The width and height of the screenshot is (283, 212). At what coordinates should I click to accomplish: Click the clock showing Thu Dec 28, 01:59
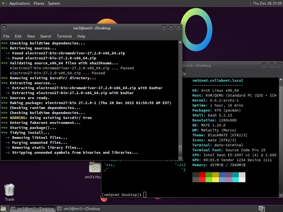[267, 3]
